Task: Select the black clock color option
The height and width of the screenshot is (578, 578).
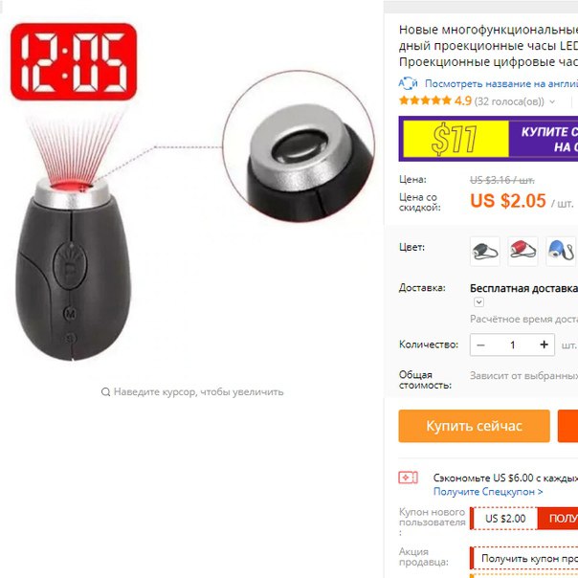Action: [485, 252]
